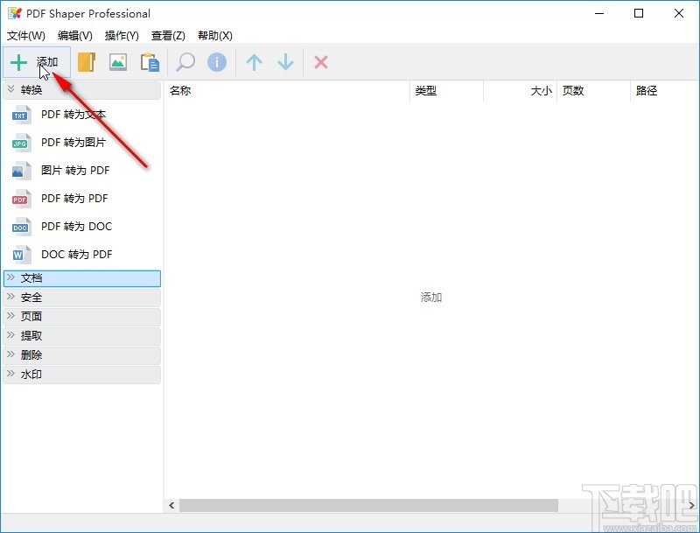The image size is (700, 533).
Task: Sort by 名称 column header
Action: coord(287,91)
